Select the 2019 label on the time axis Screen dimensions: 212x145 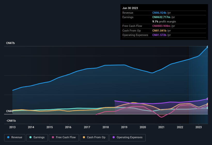click(x=124, y=127)
